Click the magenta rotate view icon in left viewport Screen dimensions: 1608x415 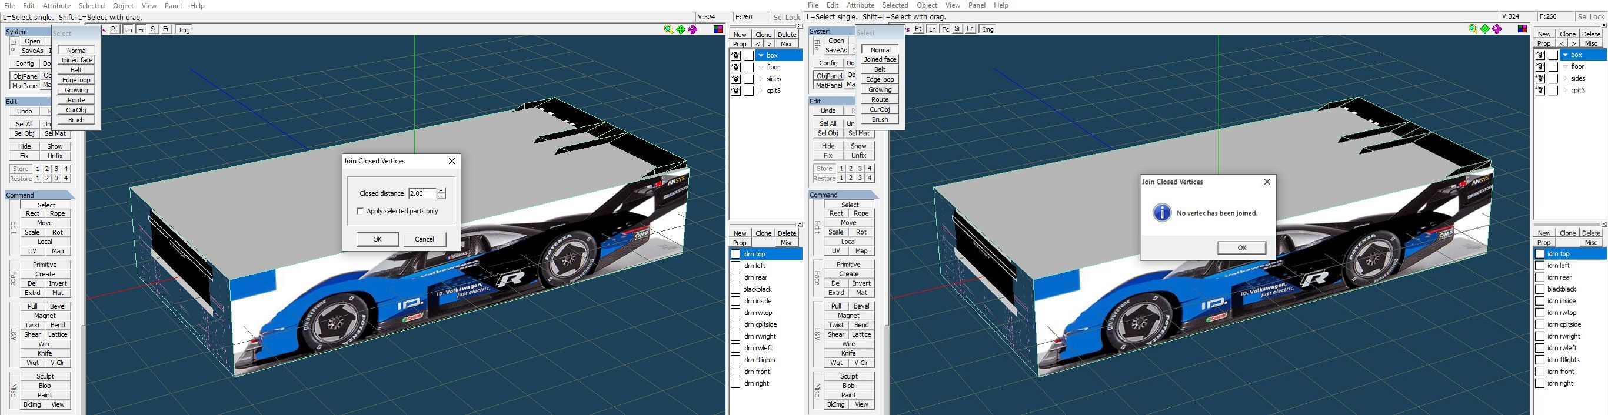[693, 29]
